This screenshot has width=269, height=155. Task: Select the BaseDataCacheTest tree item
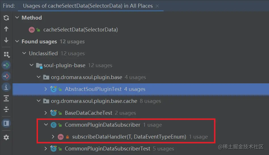coord(88,113)
